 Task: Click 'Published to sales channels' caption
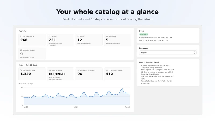(56, 44)
